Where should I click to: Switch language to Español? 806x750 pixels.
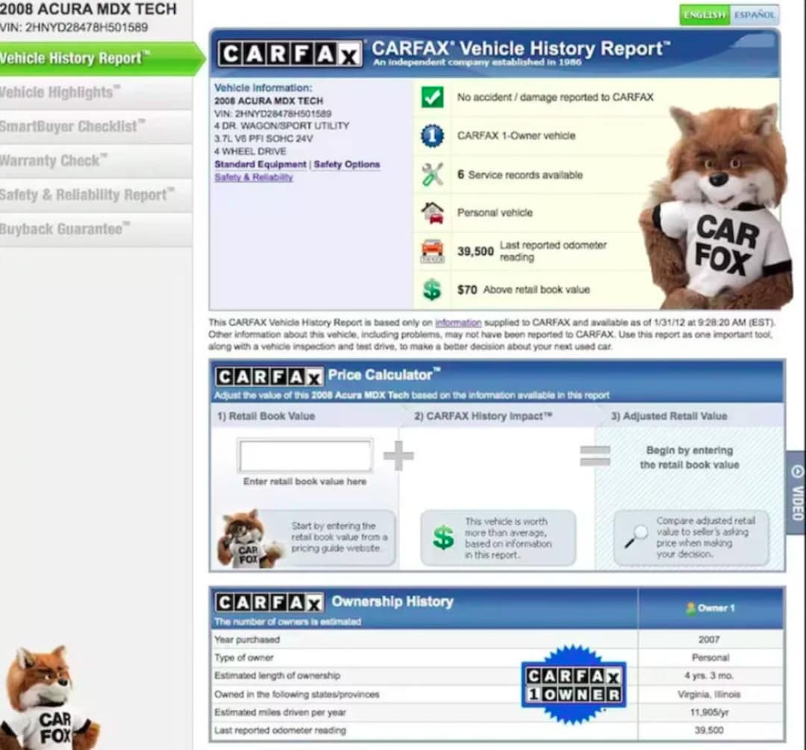pos(754,14)
